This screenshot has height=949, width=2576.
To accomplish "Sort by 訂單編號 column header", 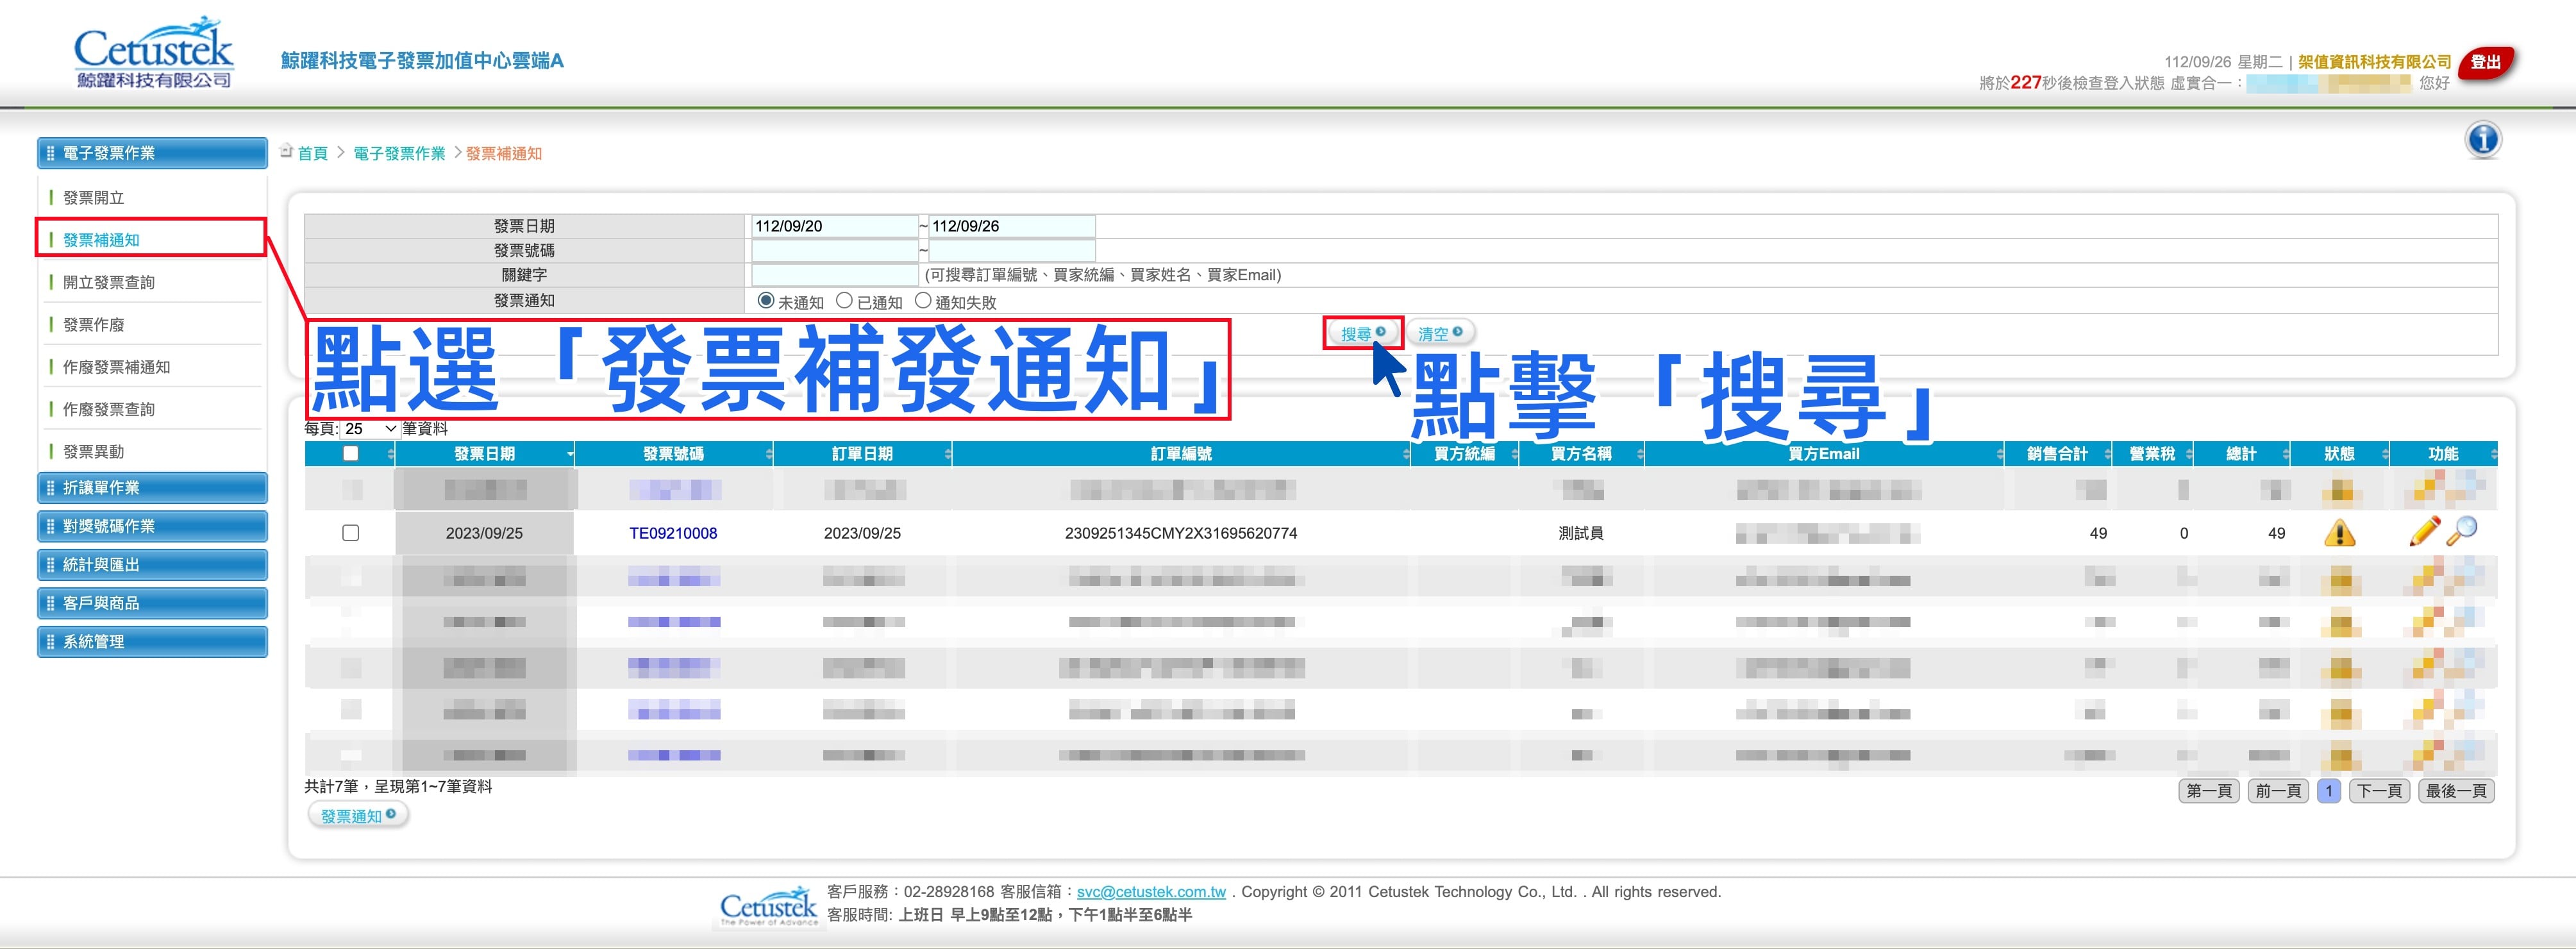I will point(1181,454).
